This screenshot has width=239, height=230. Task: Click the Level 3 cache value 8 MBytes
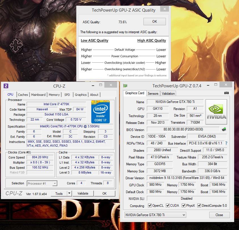point(85,172)
